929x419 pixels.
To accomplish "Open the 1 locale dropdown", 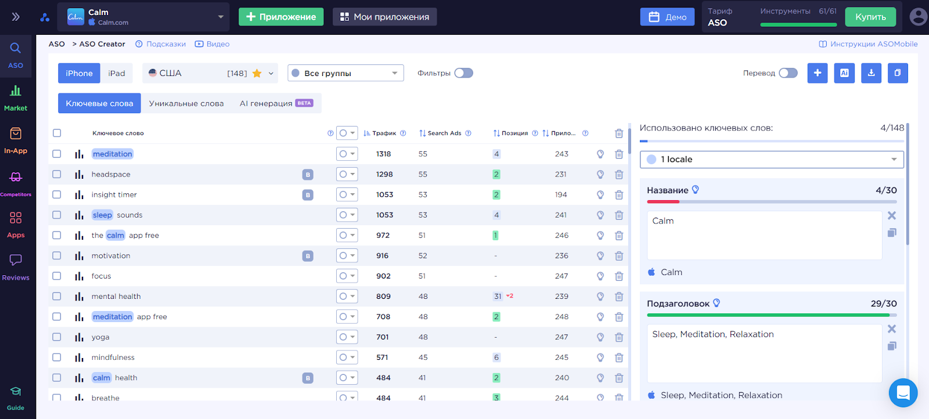I will [x=772, y=160].
